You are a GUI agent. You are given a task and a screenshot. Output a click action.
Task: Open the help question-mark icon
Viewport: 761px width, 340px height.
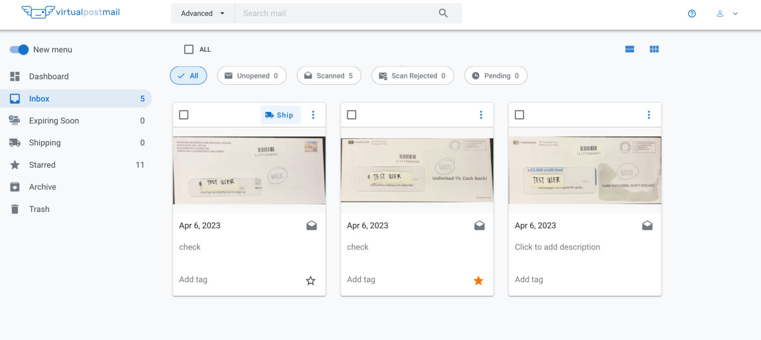coord(692,14)
